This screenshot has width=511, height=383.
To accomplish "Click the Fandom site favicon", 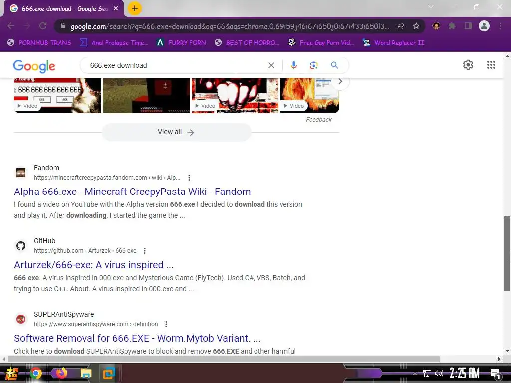I will pos(21,172).
